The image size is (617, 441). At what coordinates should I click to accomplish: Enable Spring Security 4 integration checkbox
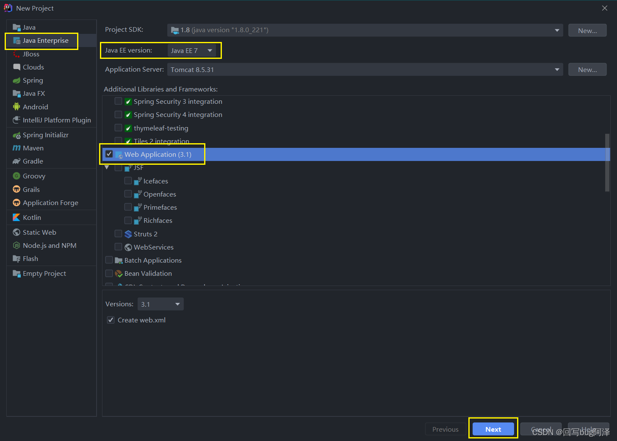pos(118,114)
